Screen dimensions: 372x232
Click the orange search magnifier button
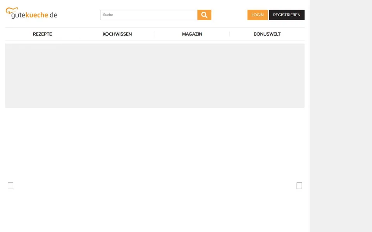coord(204,15)
